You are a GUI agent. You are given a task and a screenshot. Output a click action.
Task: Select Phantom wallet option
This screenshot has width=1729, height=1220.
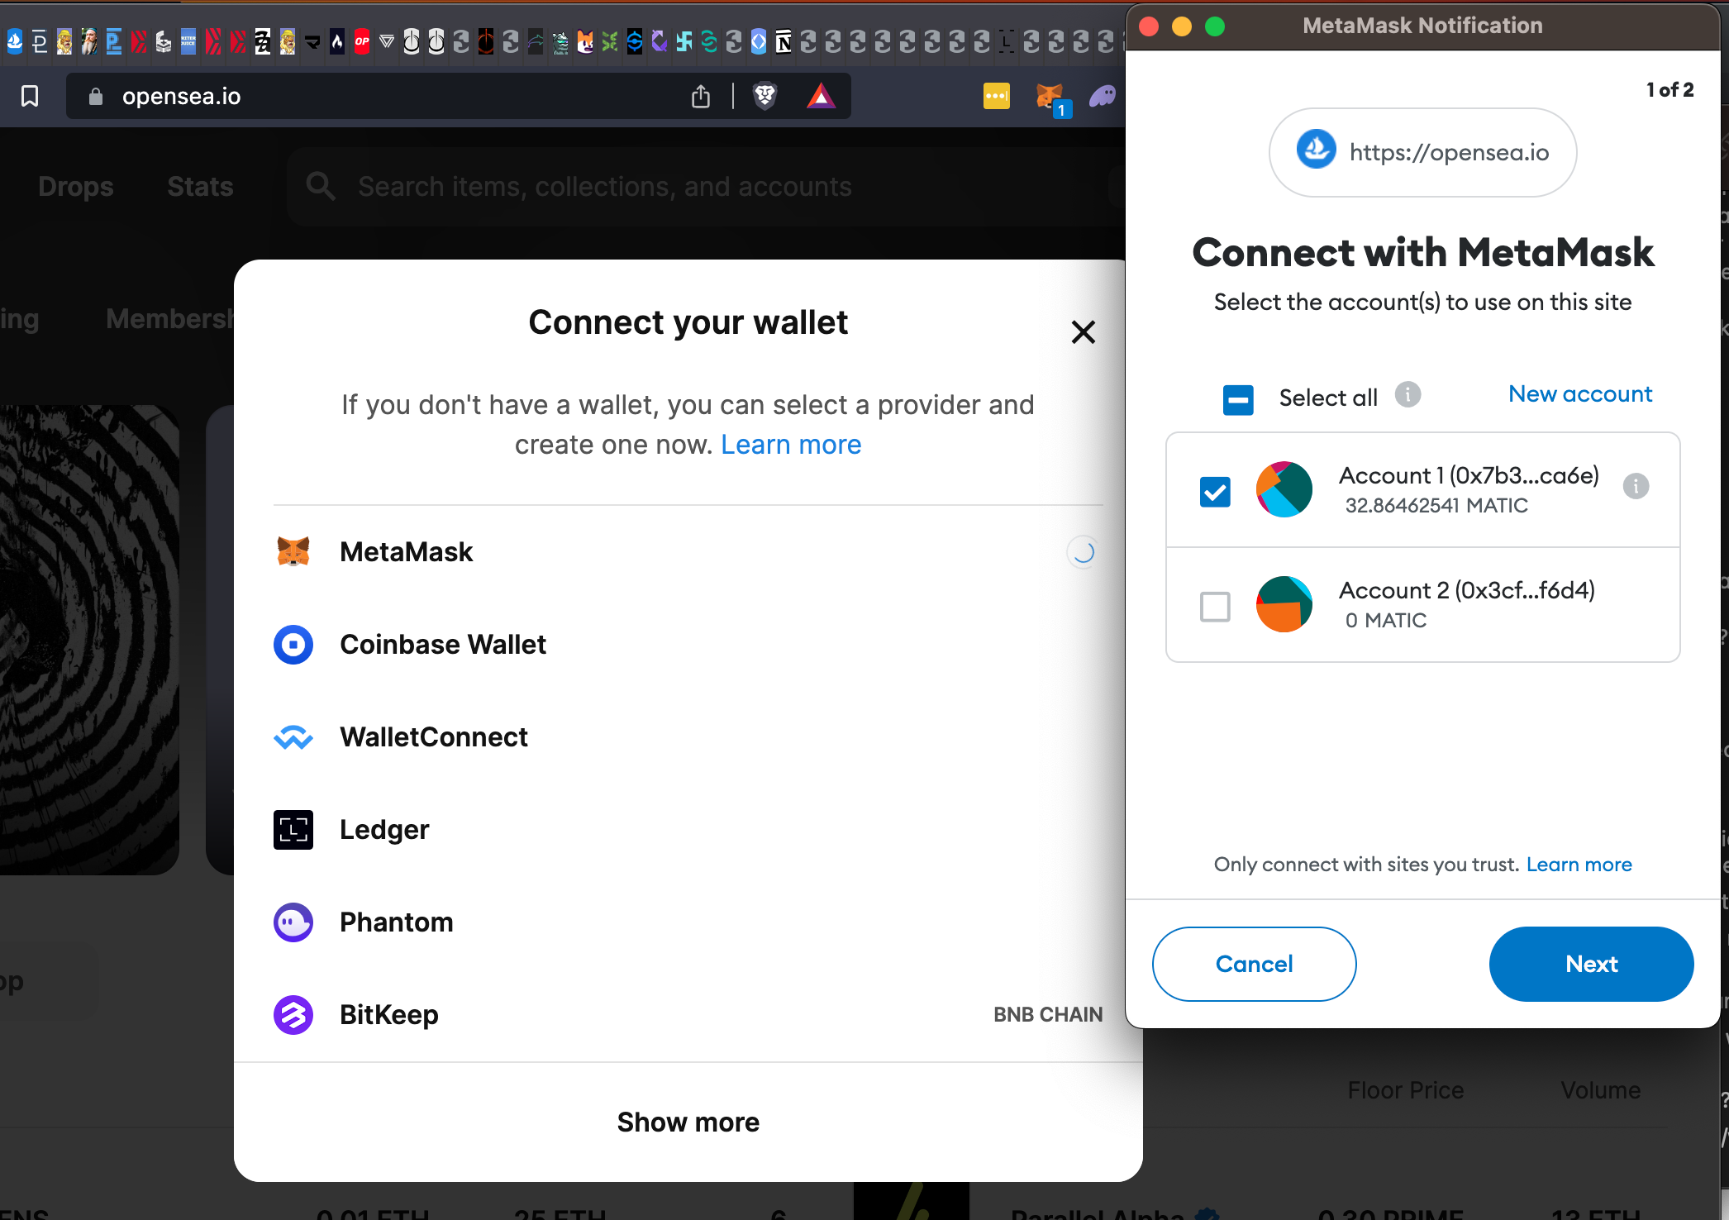(x=688, y=922)
